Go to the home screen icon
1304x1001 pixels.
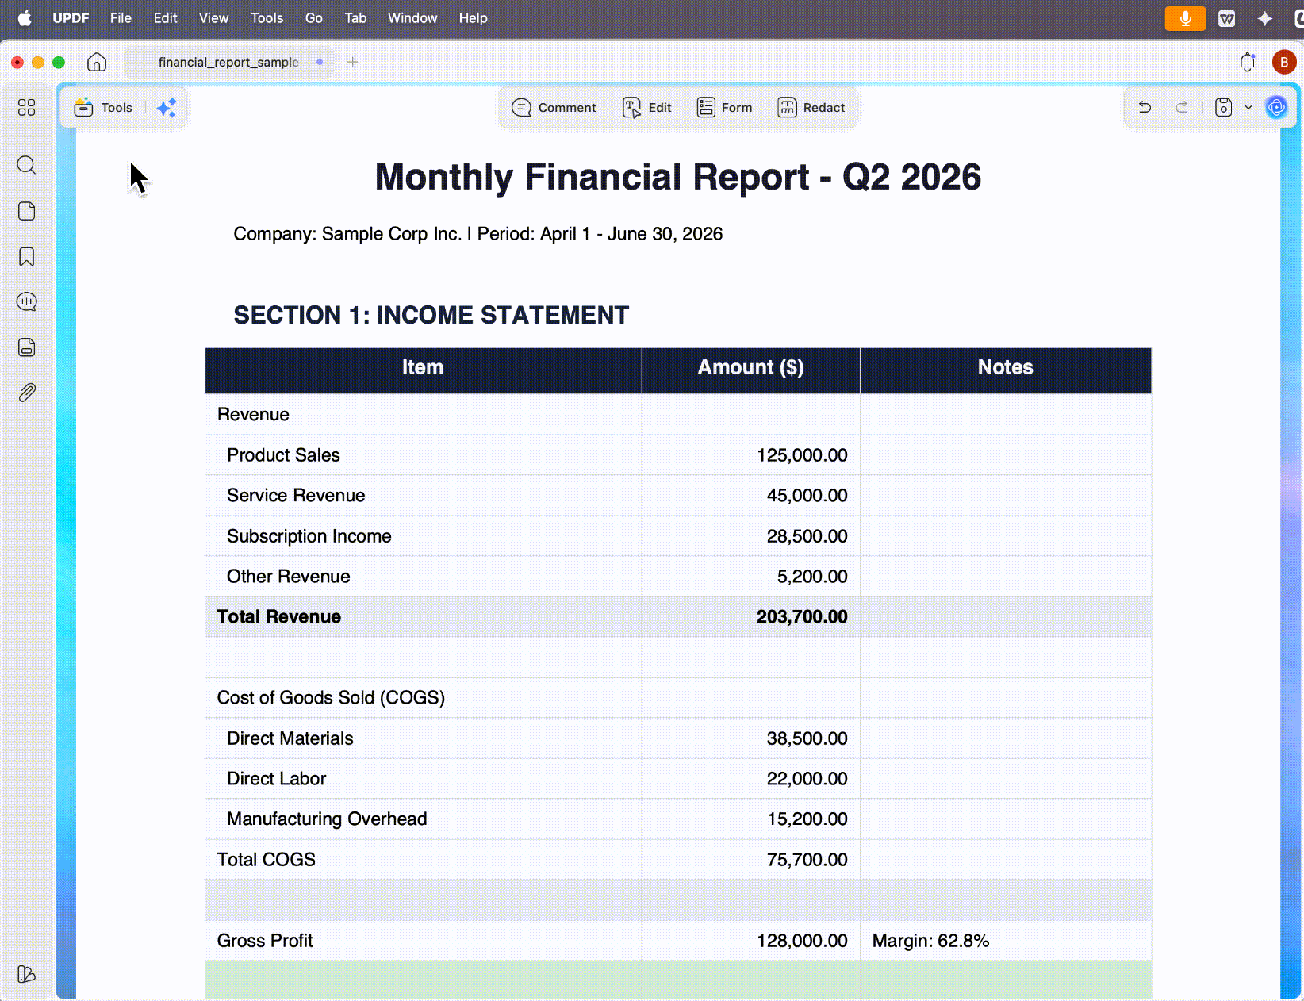click(x=97, y=62)
